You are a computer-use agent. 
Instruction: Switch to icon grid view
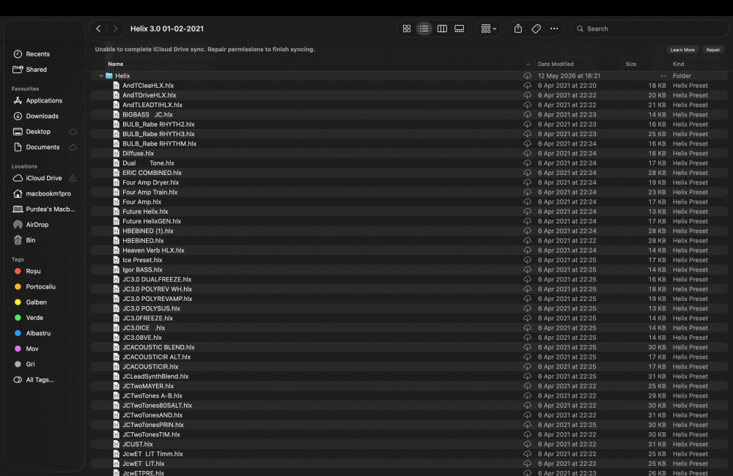tap(407, 29)
